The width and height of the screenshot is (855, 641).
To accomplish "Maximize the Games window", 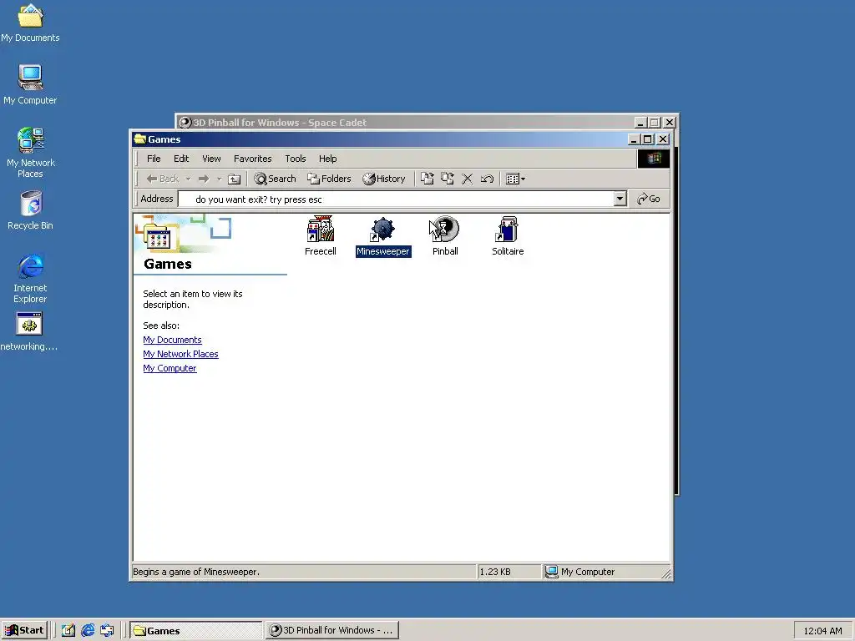I will (x=647, y=139).
